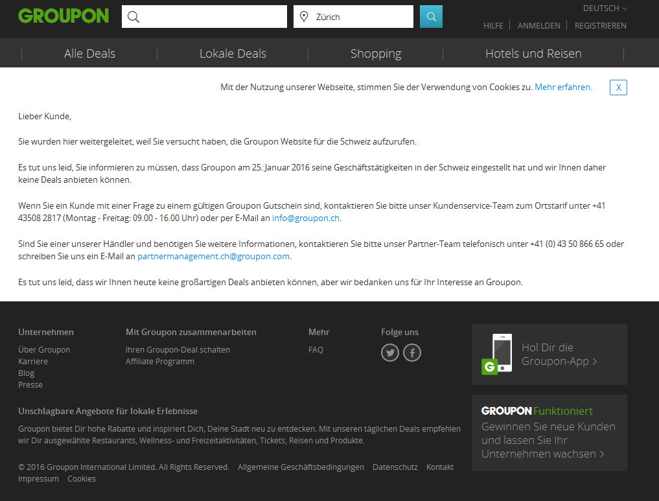This screenshot has height=501, width=659.
Task: Open the Alle Deals menu
Action: click(89, 53)
